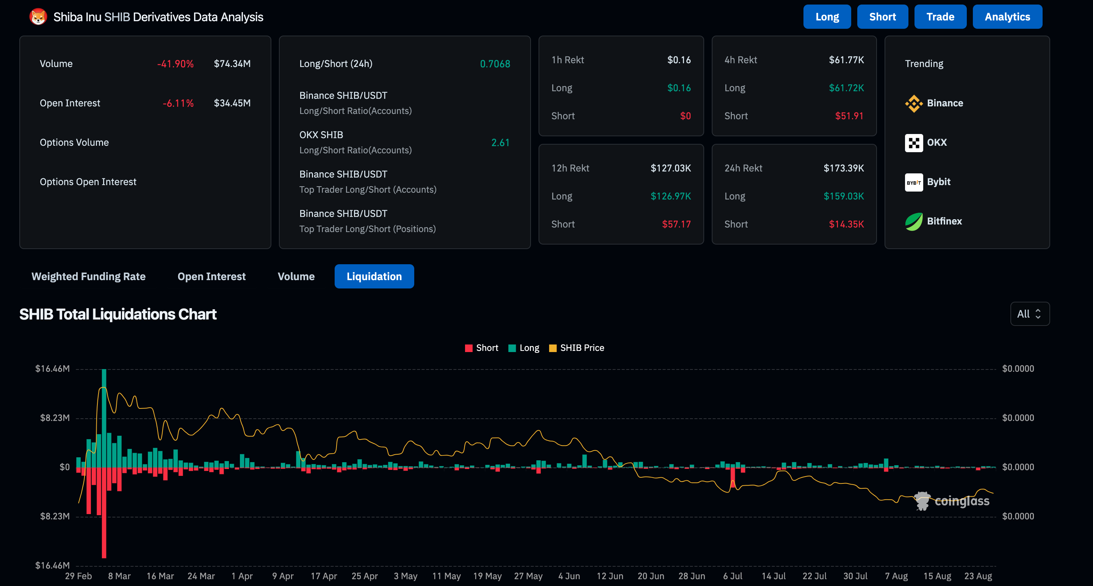Viewport: 1093px width, 586px height.
Task: Open the All time range dropdown
Action: 1029,314
